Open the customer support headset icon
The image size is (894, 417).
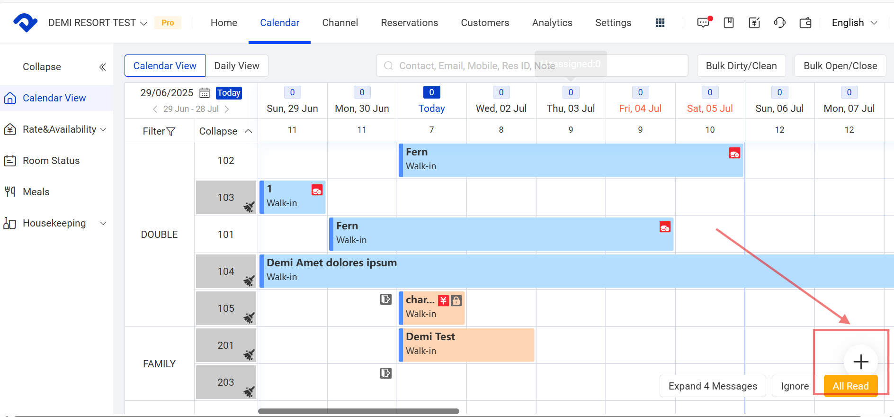(779, 23)
